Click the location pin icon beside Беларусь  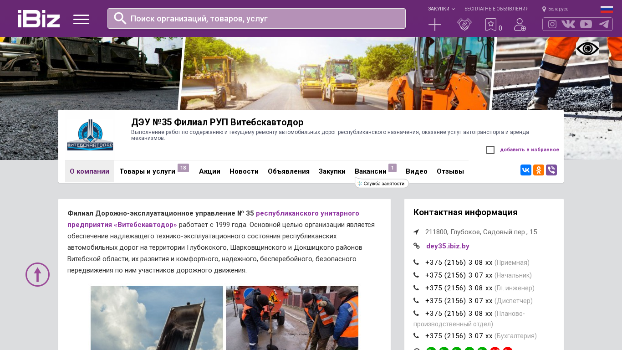tap(544, 9)
